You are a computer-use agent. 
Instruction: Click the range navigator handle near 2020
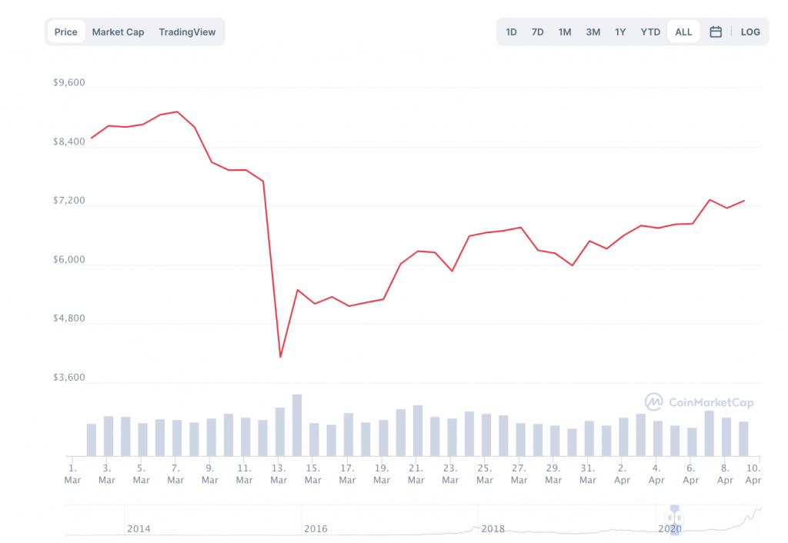pos(675,518)
